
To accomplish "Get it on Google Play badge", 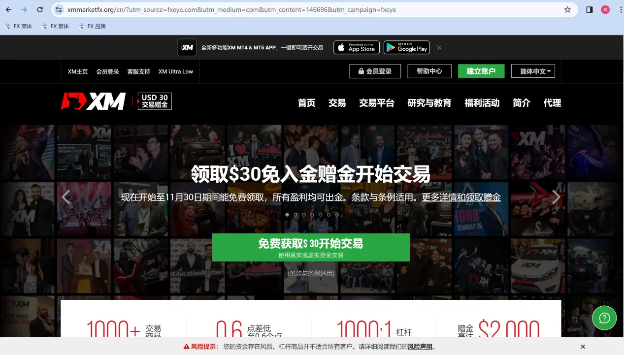I will tap(407, 48).
